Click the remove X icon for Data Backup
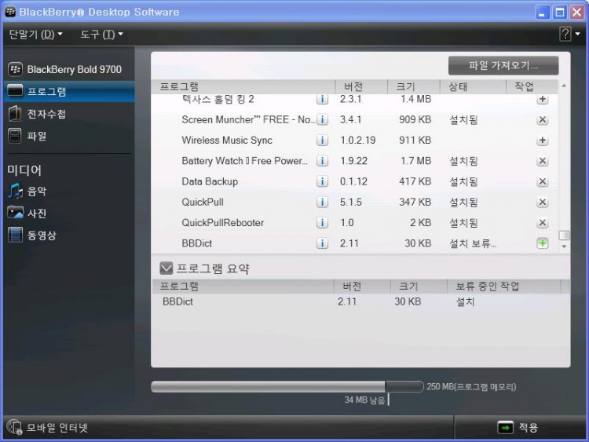589x442 pixels. 542,182
